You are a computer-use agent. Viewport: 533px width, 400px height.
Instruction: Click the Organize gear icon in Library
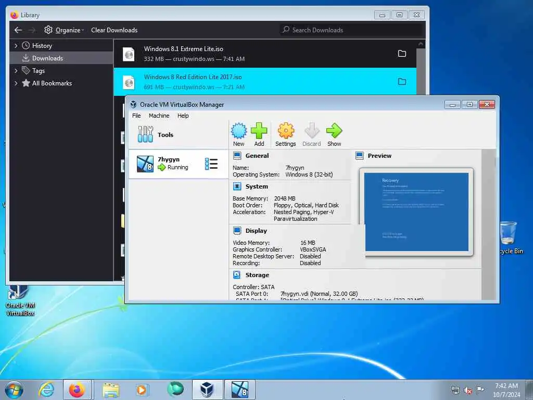[48, 30]
